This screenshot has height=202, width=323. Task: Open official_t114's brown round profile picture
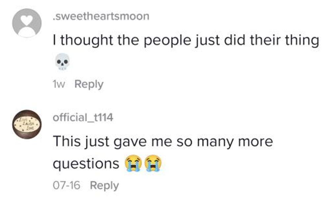pos(27,124)
